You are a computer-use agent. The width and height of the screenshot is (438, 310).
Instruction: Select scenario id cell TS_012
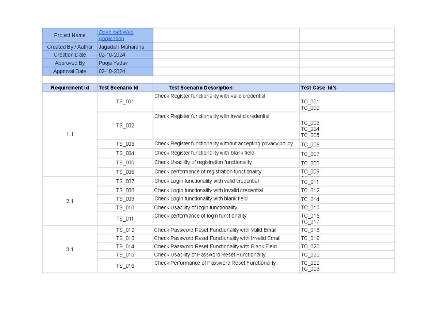point(125,230)
